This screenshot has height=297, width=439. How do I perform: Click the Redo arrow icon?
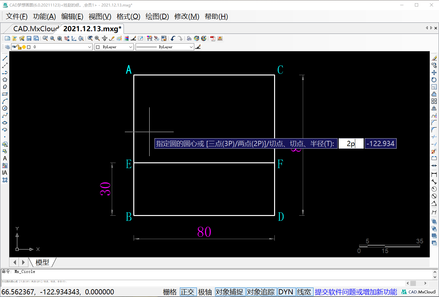tap(180, 38)
